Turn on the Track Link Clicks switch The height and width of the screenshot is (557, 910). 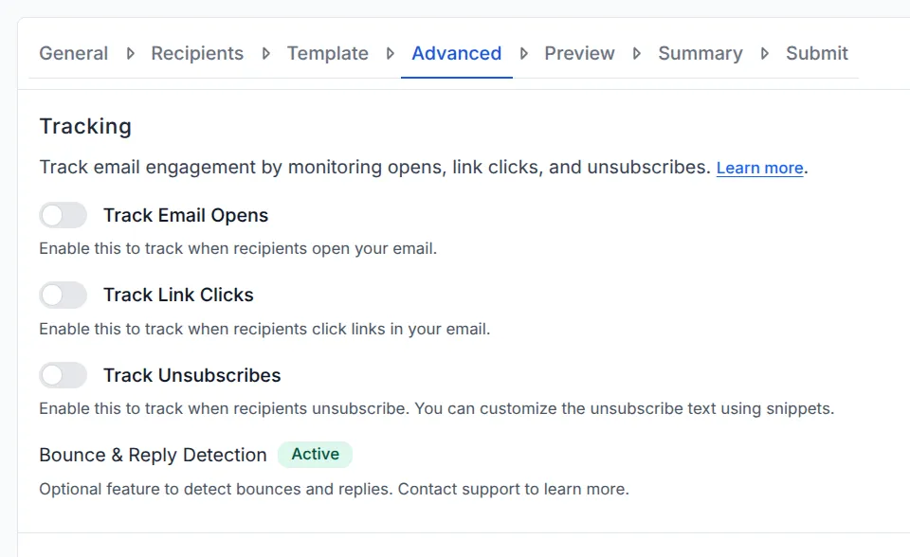coord(63,296)
